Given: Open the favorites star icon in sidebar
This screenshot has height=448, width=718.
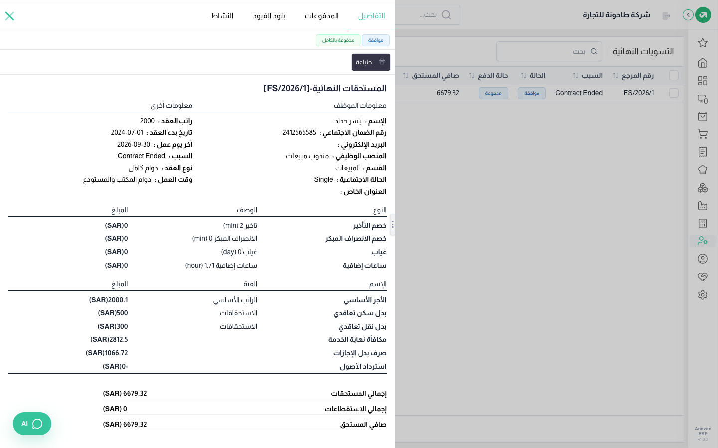Looking at the screenshot, I should 703,43.
